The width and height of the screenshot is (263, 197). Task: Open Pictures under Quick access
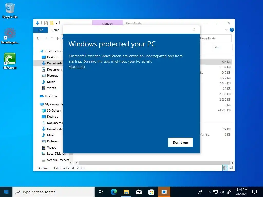click(50, 76)
